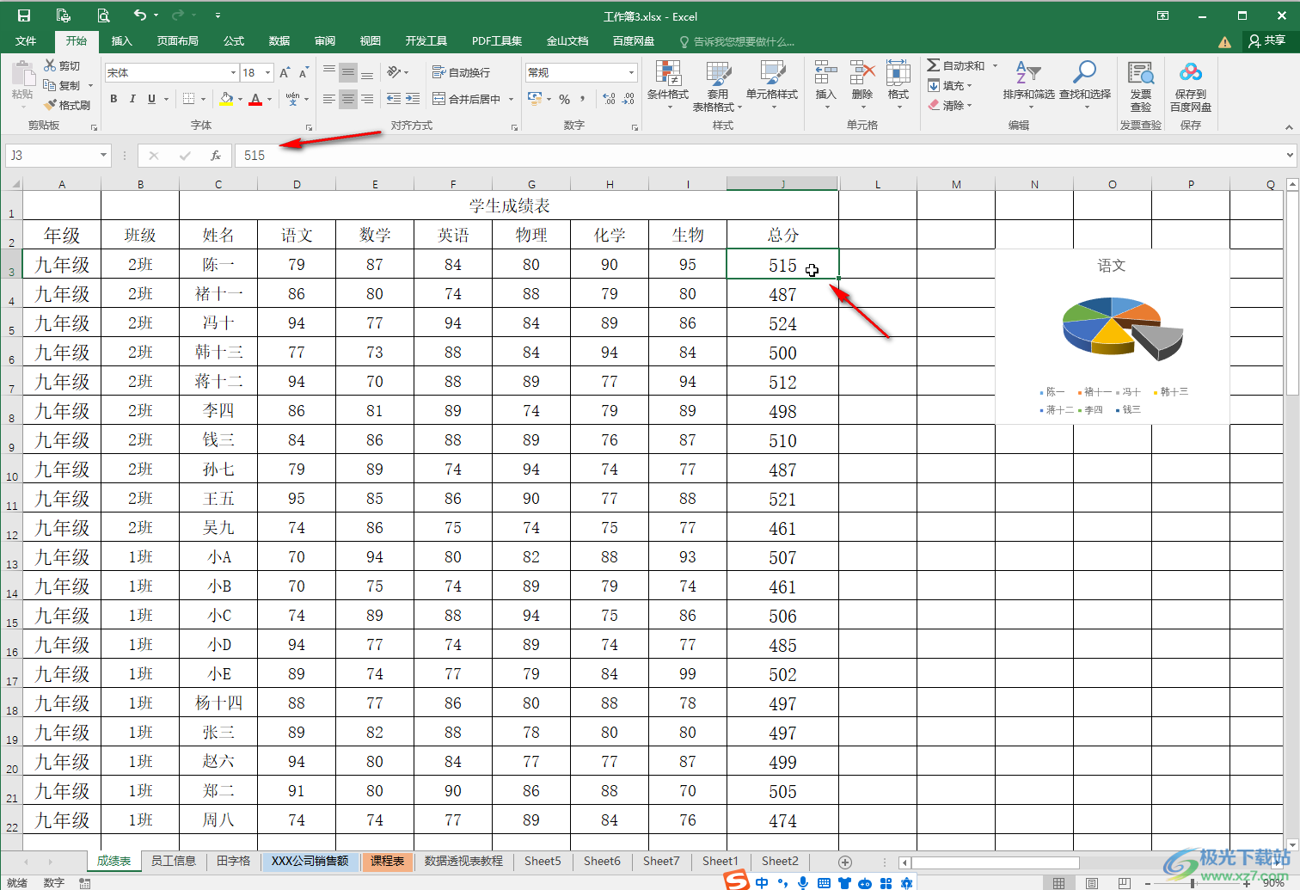Click Percent Style icon

click(x=565, y=99)
